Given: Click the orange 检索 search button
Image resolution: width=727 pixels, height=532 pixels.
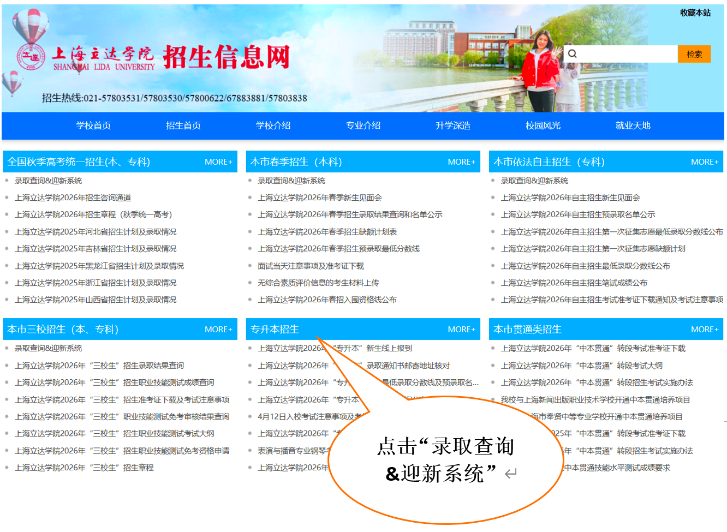Looking at the screenshot, I should coord(694,54).
